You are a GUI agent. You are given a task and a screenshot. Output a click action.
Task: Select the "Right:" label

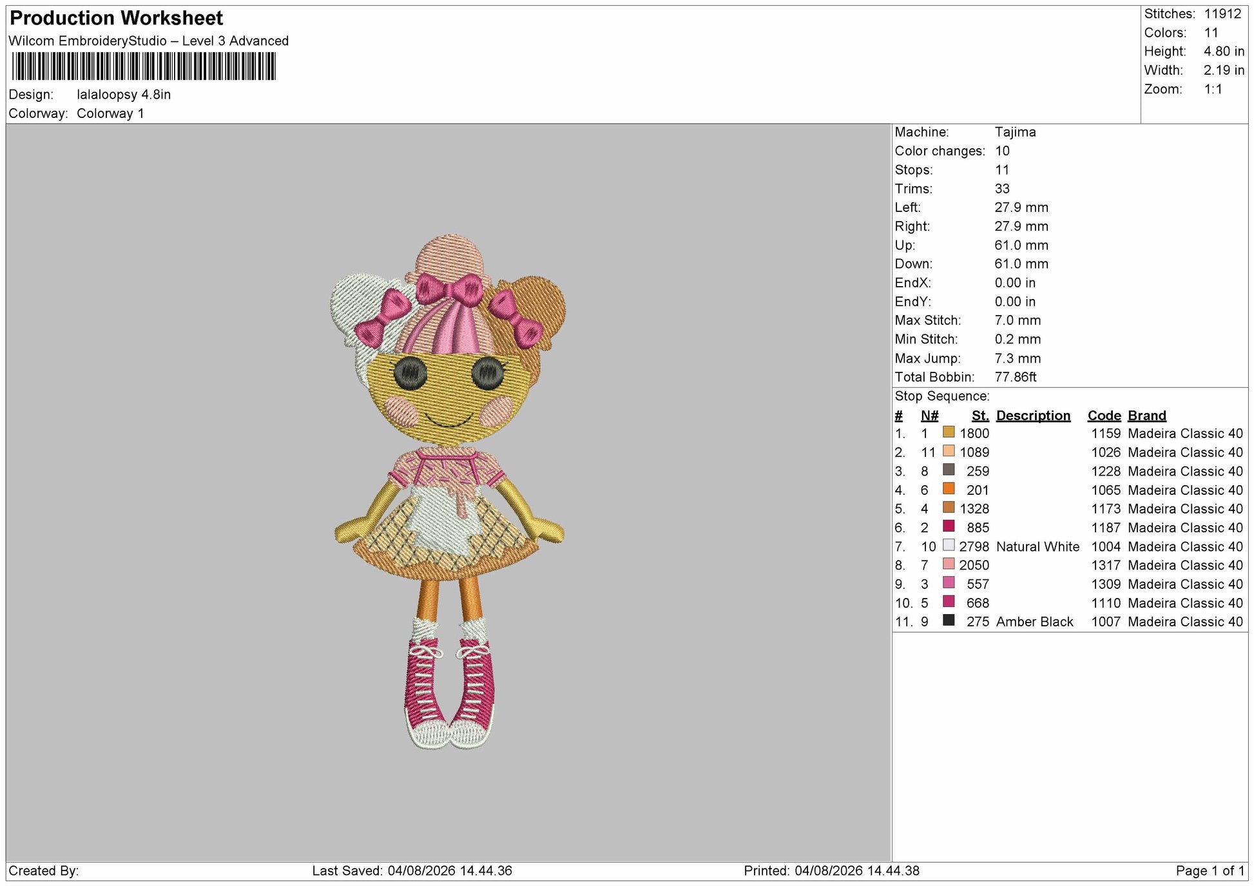912,226
